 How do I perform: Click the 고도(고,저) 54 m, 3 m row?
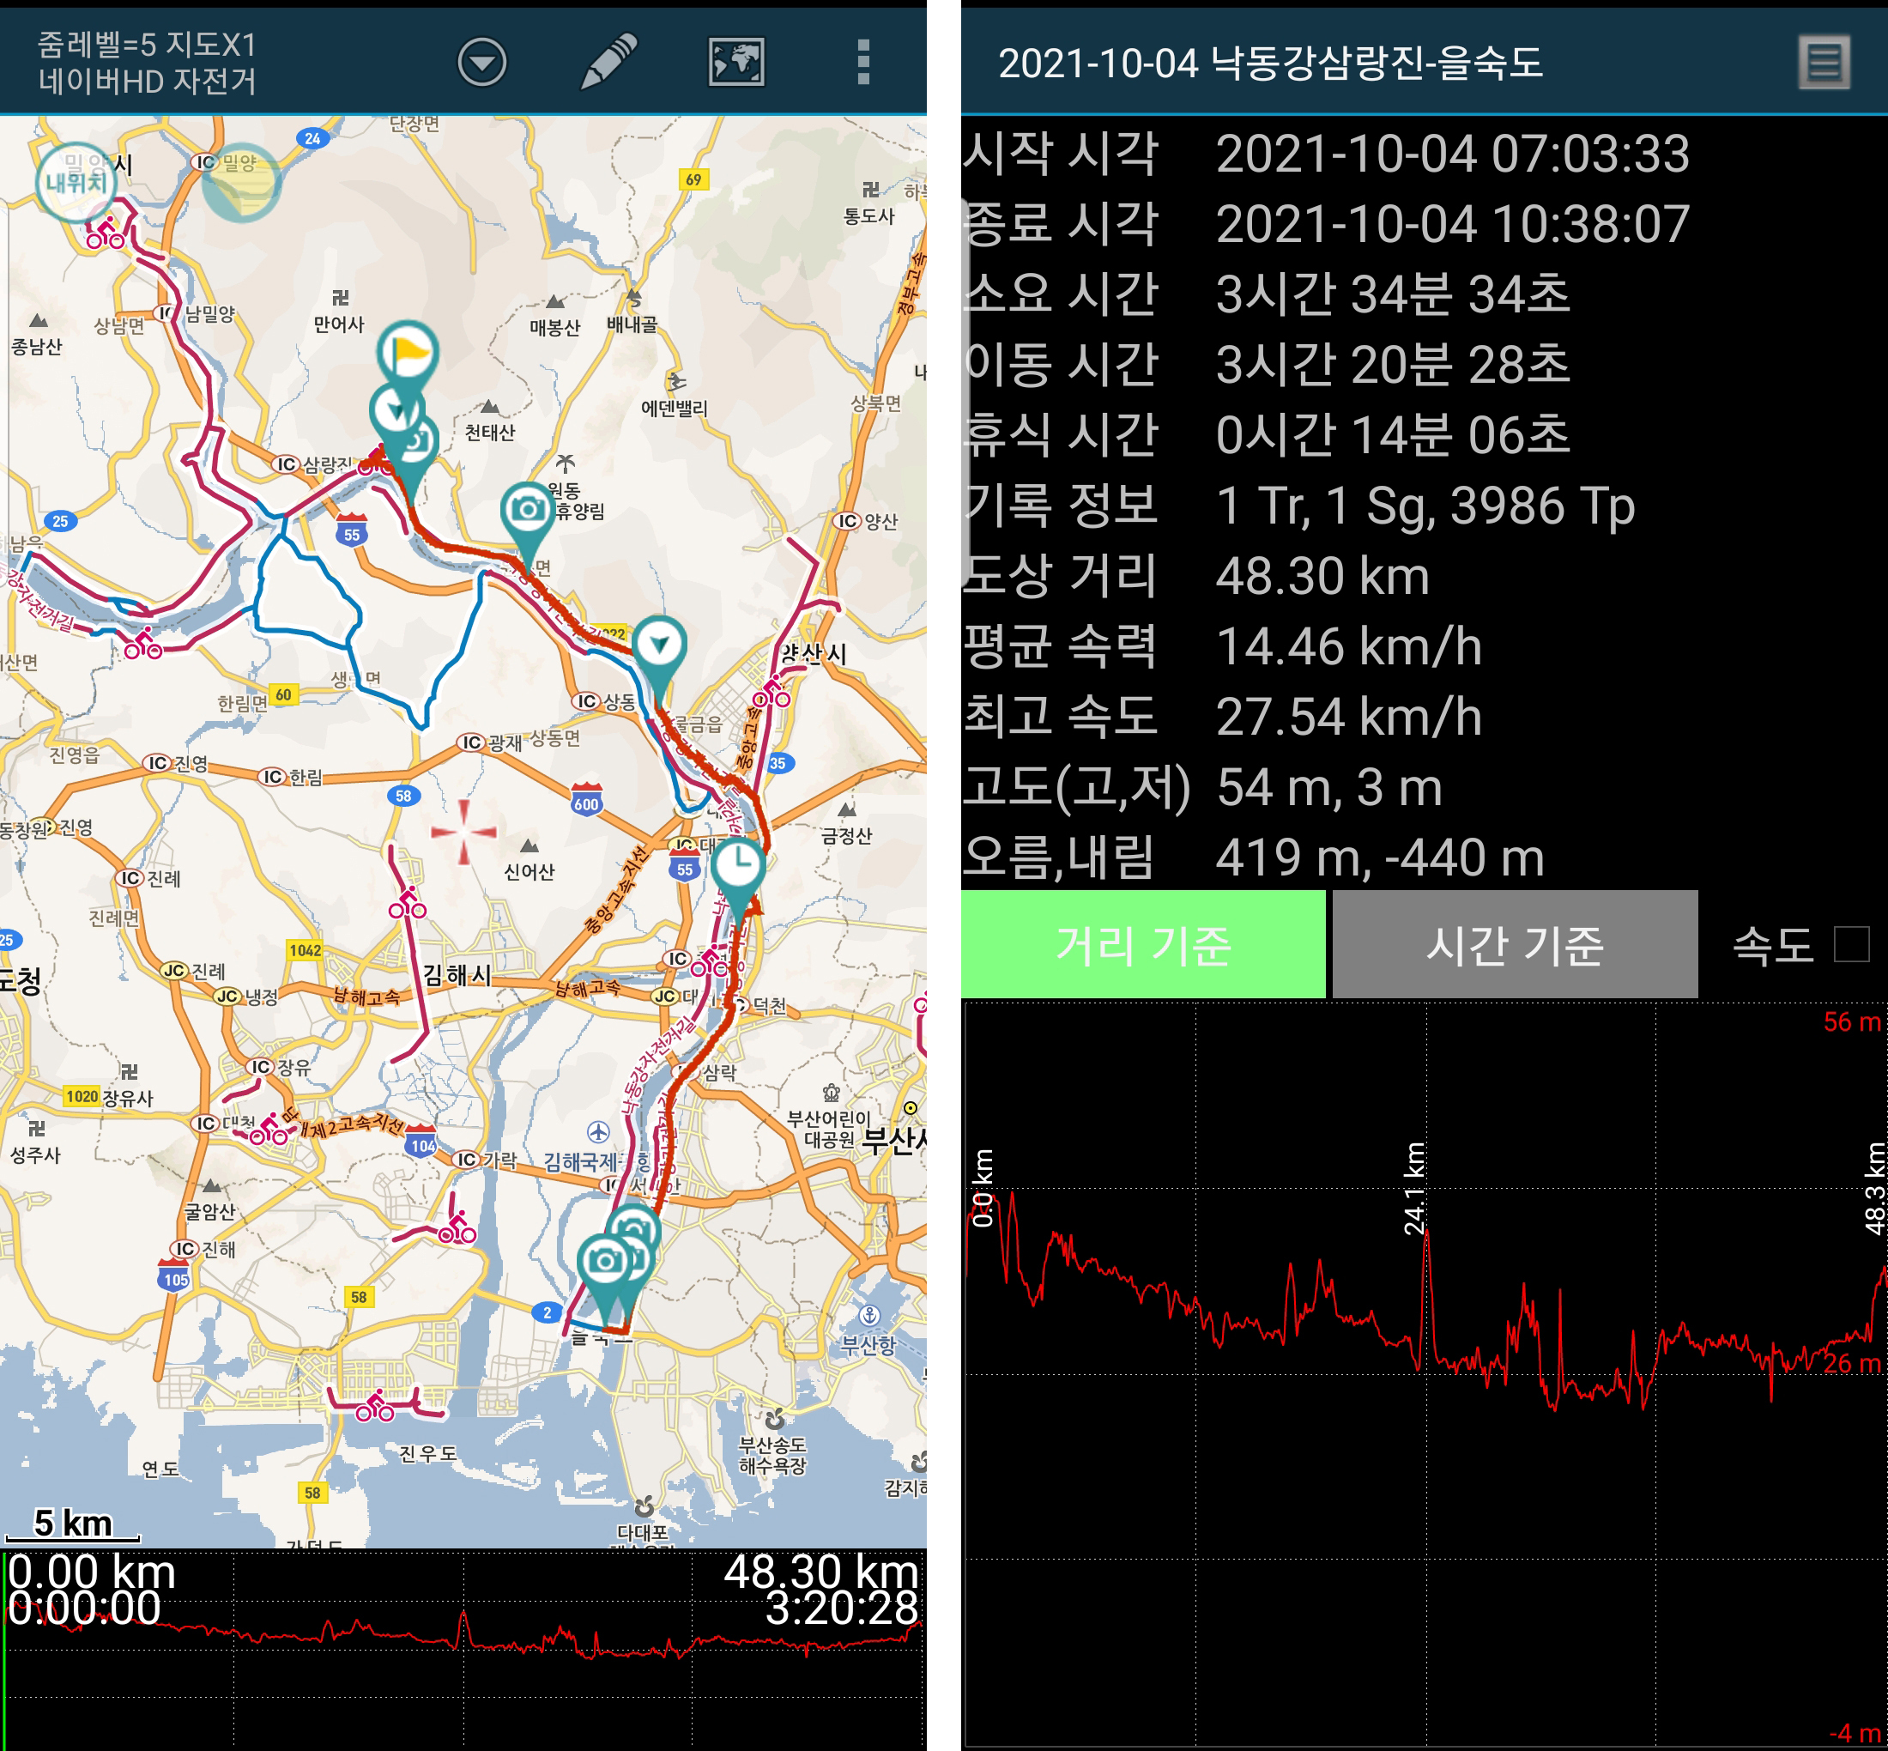[x=1424, y=787]
